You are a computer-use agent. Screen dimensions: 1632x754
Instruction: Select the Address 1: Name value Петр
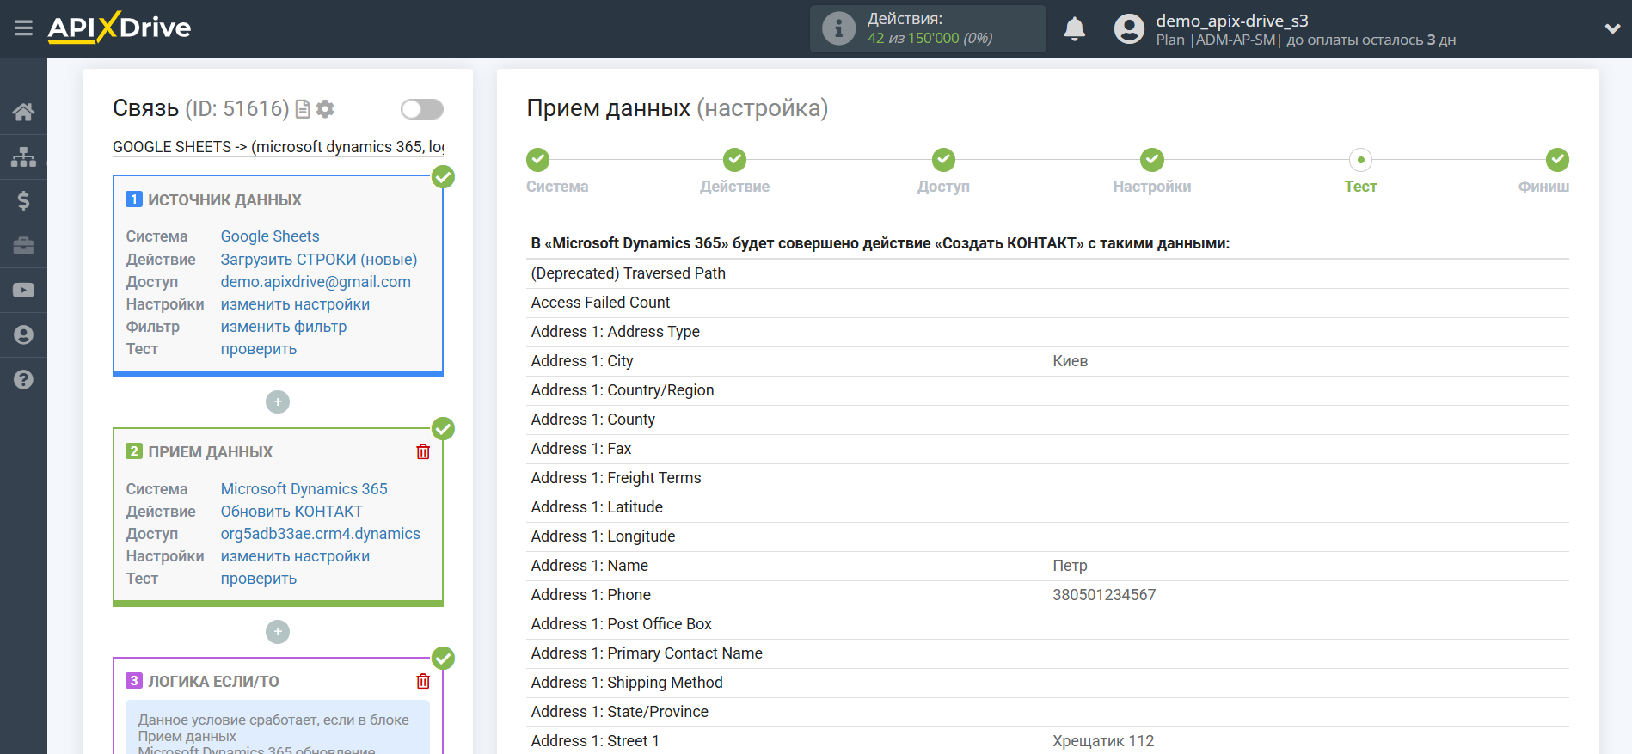pyautogui.click(x=1071, y=566)
